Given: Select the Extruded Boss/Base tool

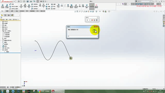Looking at the screenshot, I should point(3,6).
